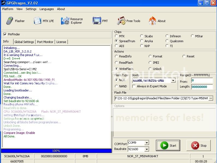Select NAND flash type
The image size is (217, 163).
pyautogui.click(x=116, y=86)
